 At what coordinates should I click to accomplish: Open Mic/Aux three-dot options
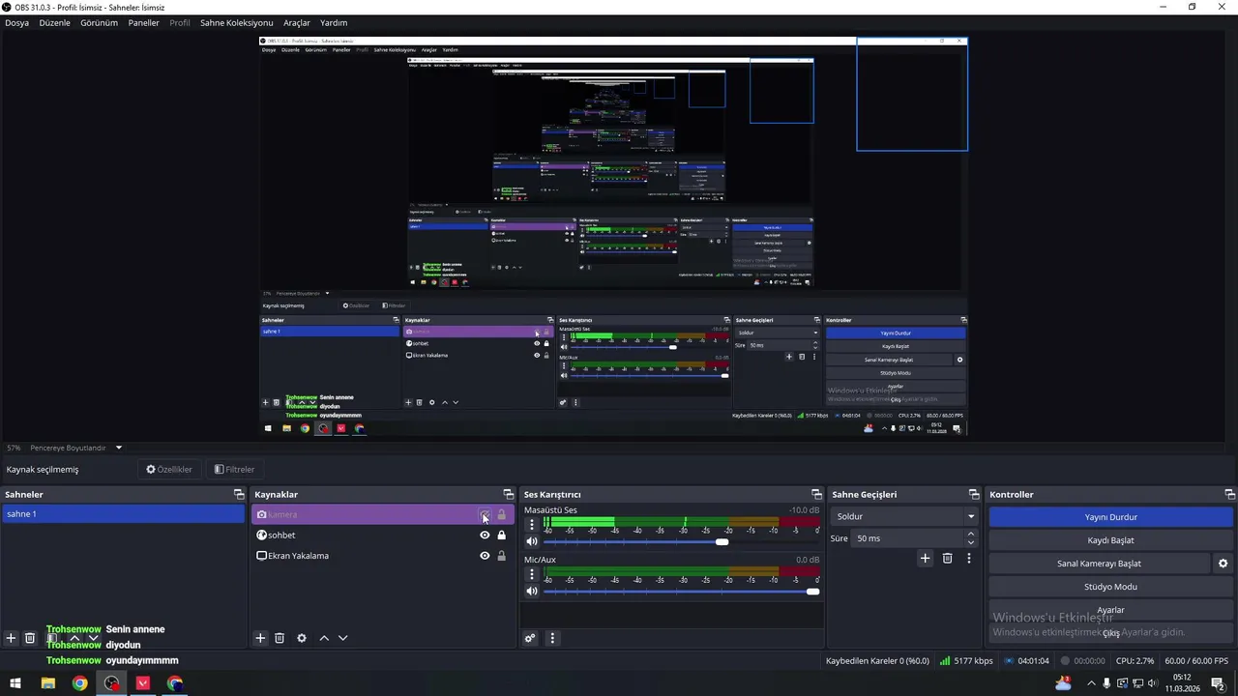coord(531,574)
